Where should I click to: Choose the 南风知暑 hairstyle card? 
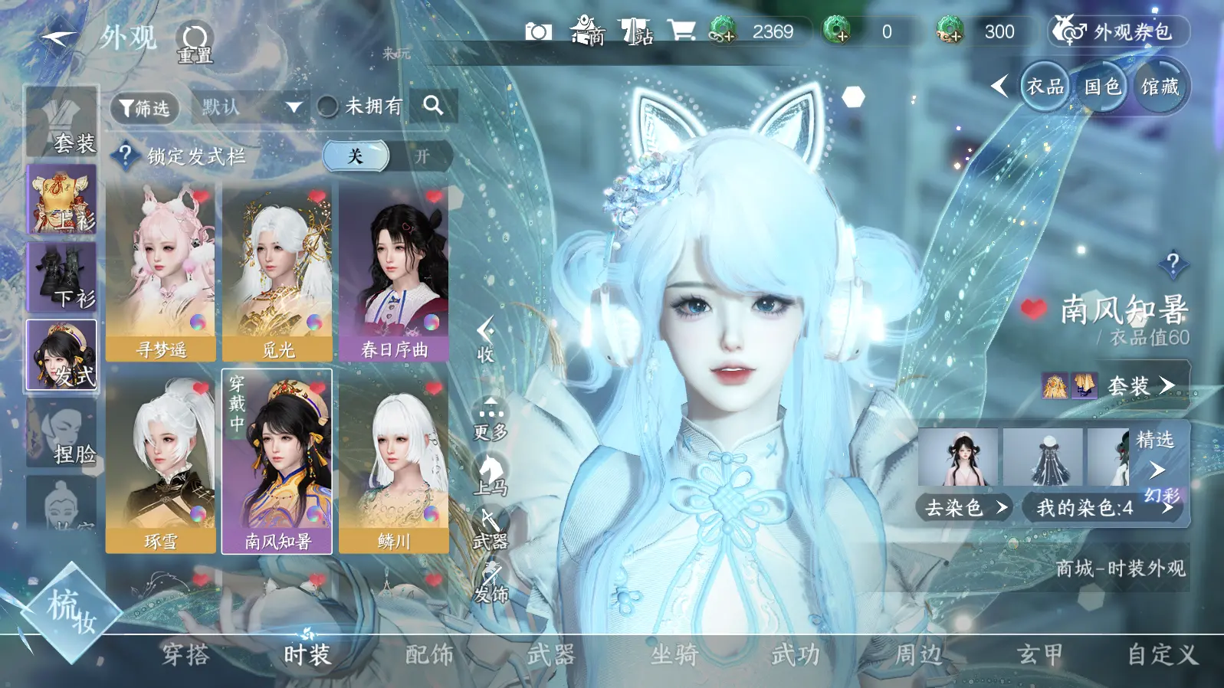277,461
